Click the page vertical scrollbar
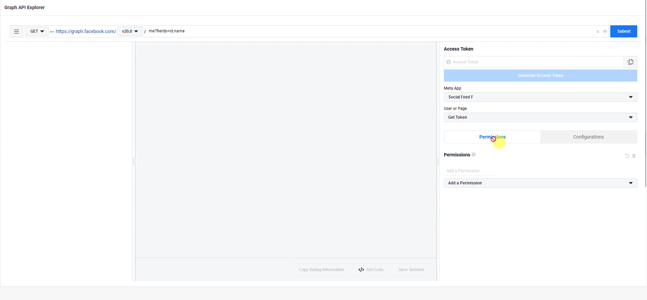This screenshot has width=647, height=300. coord(646,94)
